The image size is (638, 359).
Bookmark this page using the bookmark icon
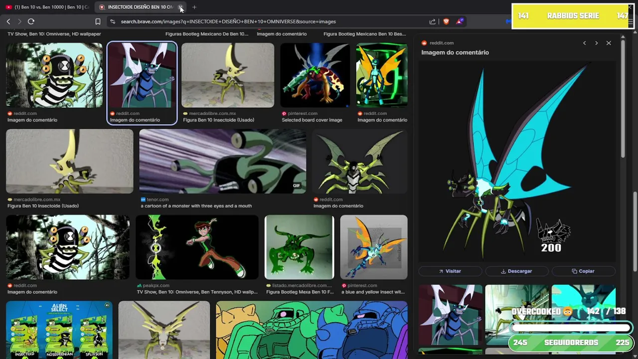point(98,21)
